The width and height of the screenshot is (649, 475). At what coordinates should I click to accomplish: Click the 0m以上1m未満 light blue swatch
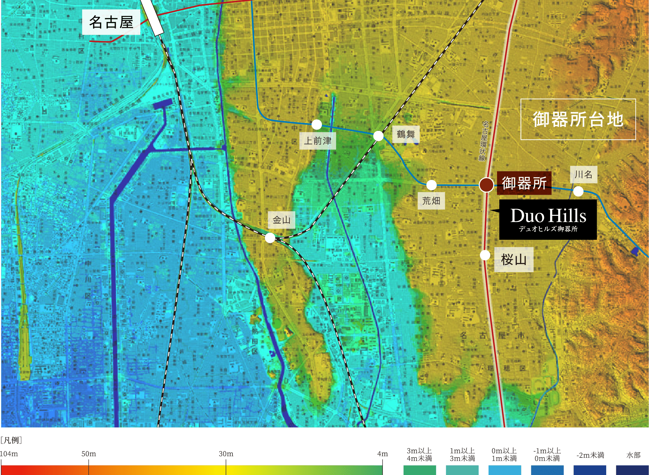click(x=505, y=470)
